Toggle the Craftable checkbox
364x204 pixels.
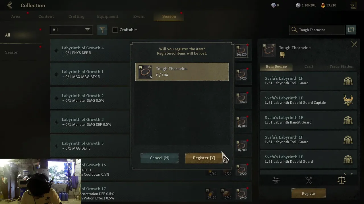click(x=115, y=30)
